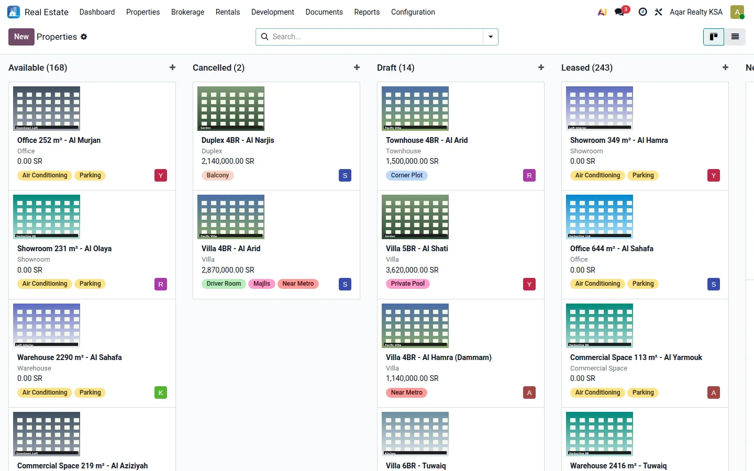Open the Development menu
754x471 pixels.
[x=273, y=12]
